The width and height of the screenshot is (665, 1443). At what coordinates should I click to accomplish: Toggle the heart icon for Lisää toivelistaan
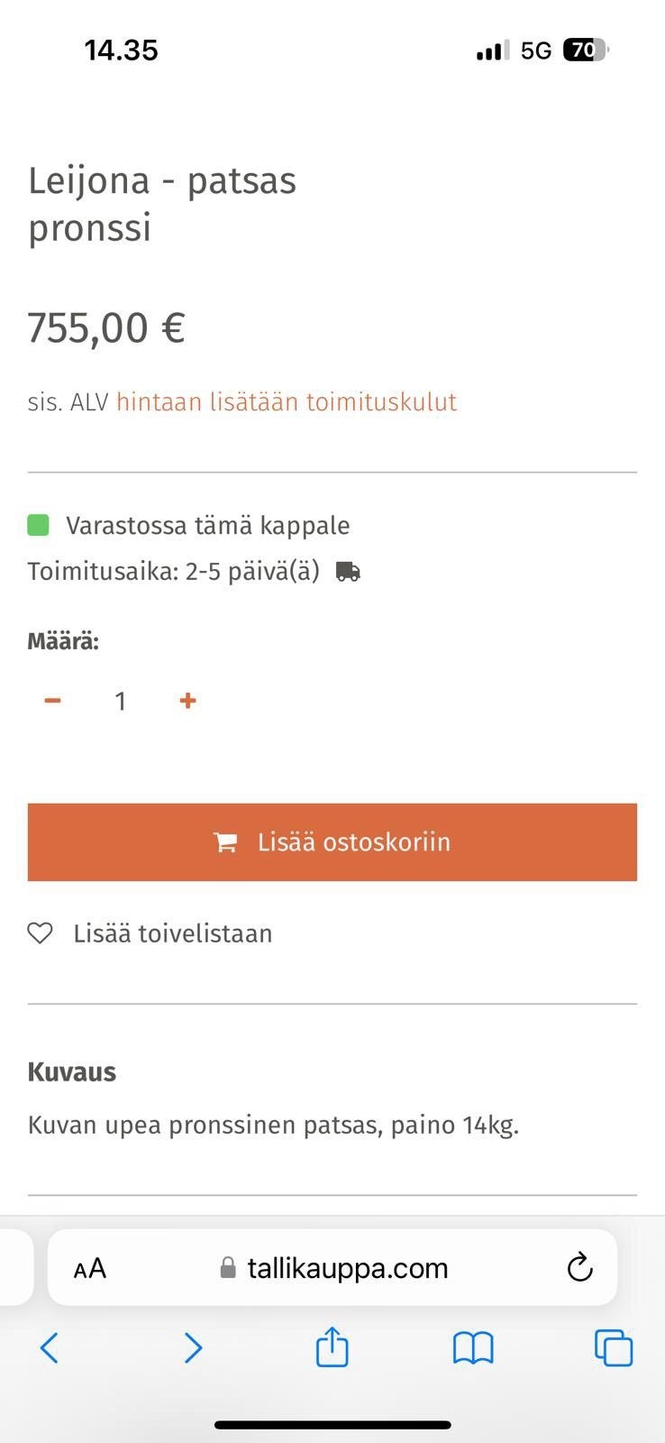coord(40,933)
